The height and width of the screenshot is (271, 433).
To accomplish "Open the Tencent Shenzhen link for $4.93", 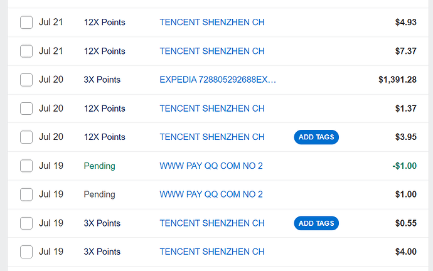I will 212,23.
